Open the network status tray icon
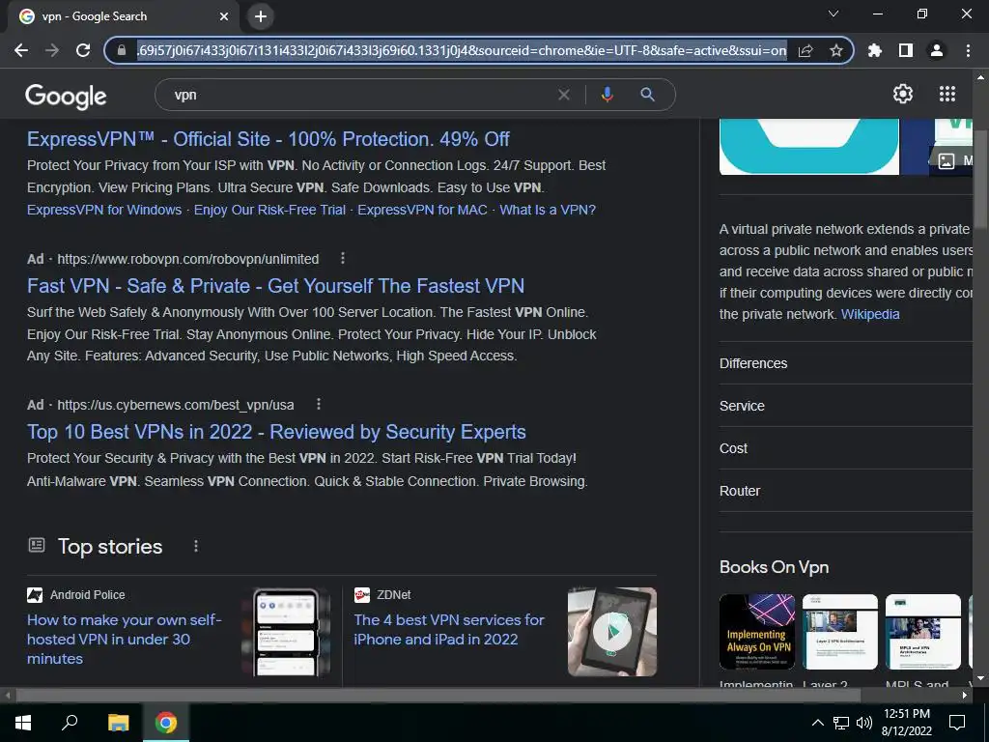The width and height of the screenshot is (989, 742). tap(841, 723)
